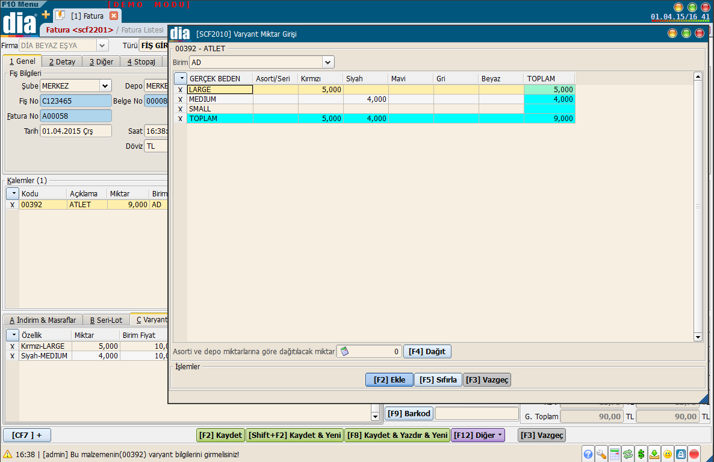
Task: Add a new tab with orange plus icon
Action: click(46, 15)
